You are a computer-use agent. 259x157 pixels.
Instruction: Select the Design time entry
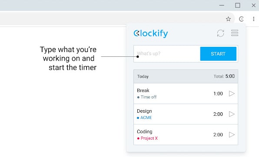point(186,114)
